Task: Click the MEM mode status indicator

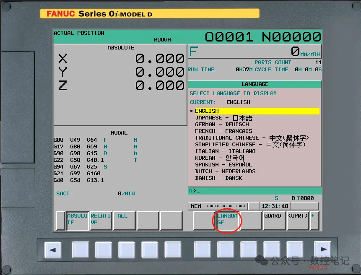Action: click(x=196, y=206)
